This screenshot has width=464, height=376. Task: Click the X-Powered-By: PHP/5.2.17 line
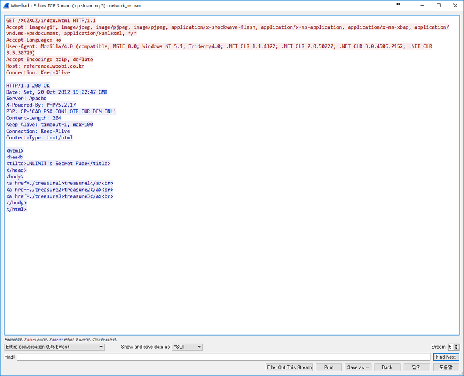41,105
